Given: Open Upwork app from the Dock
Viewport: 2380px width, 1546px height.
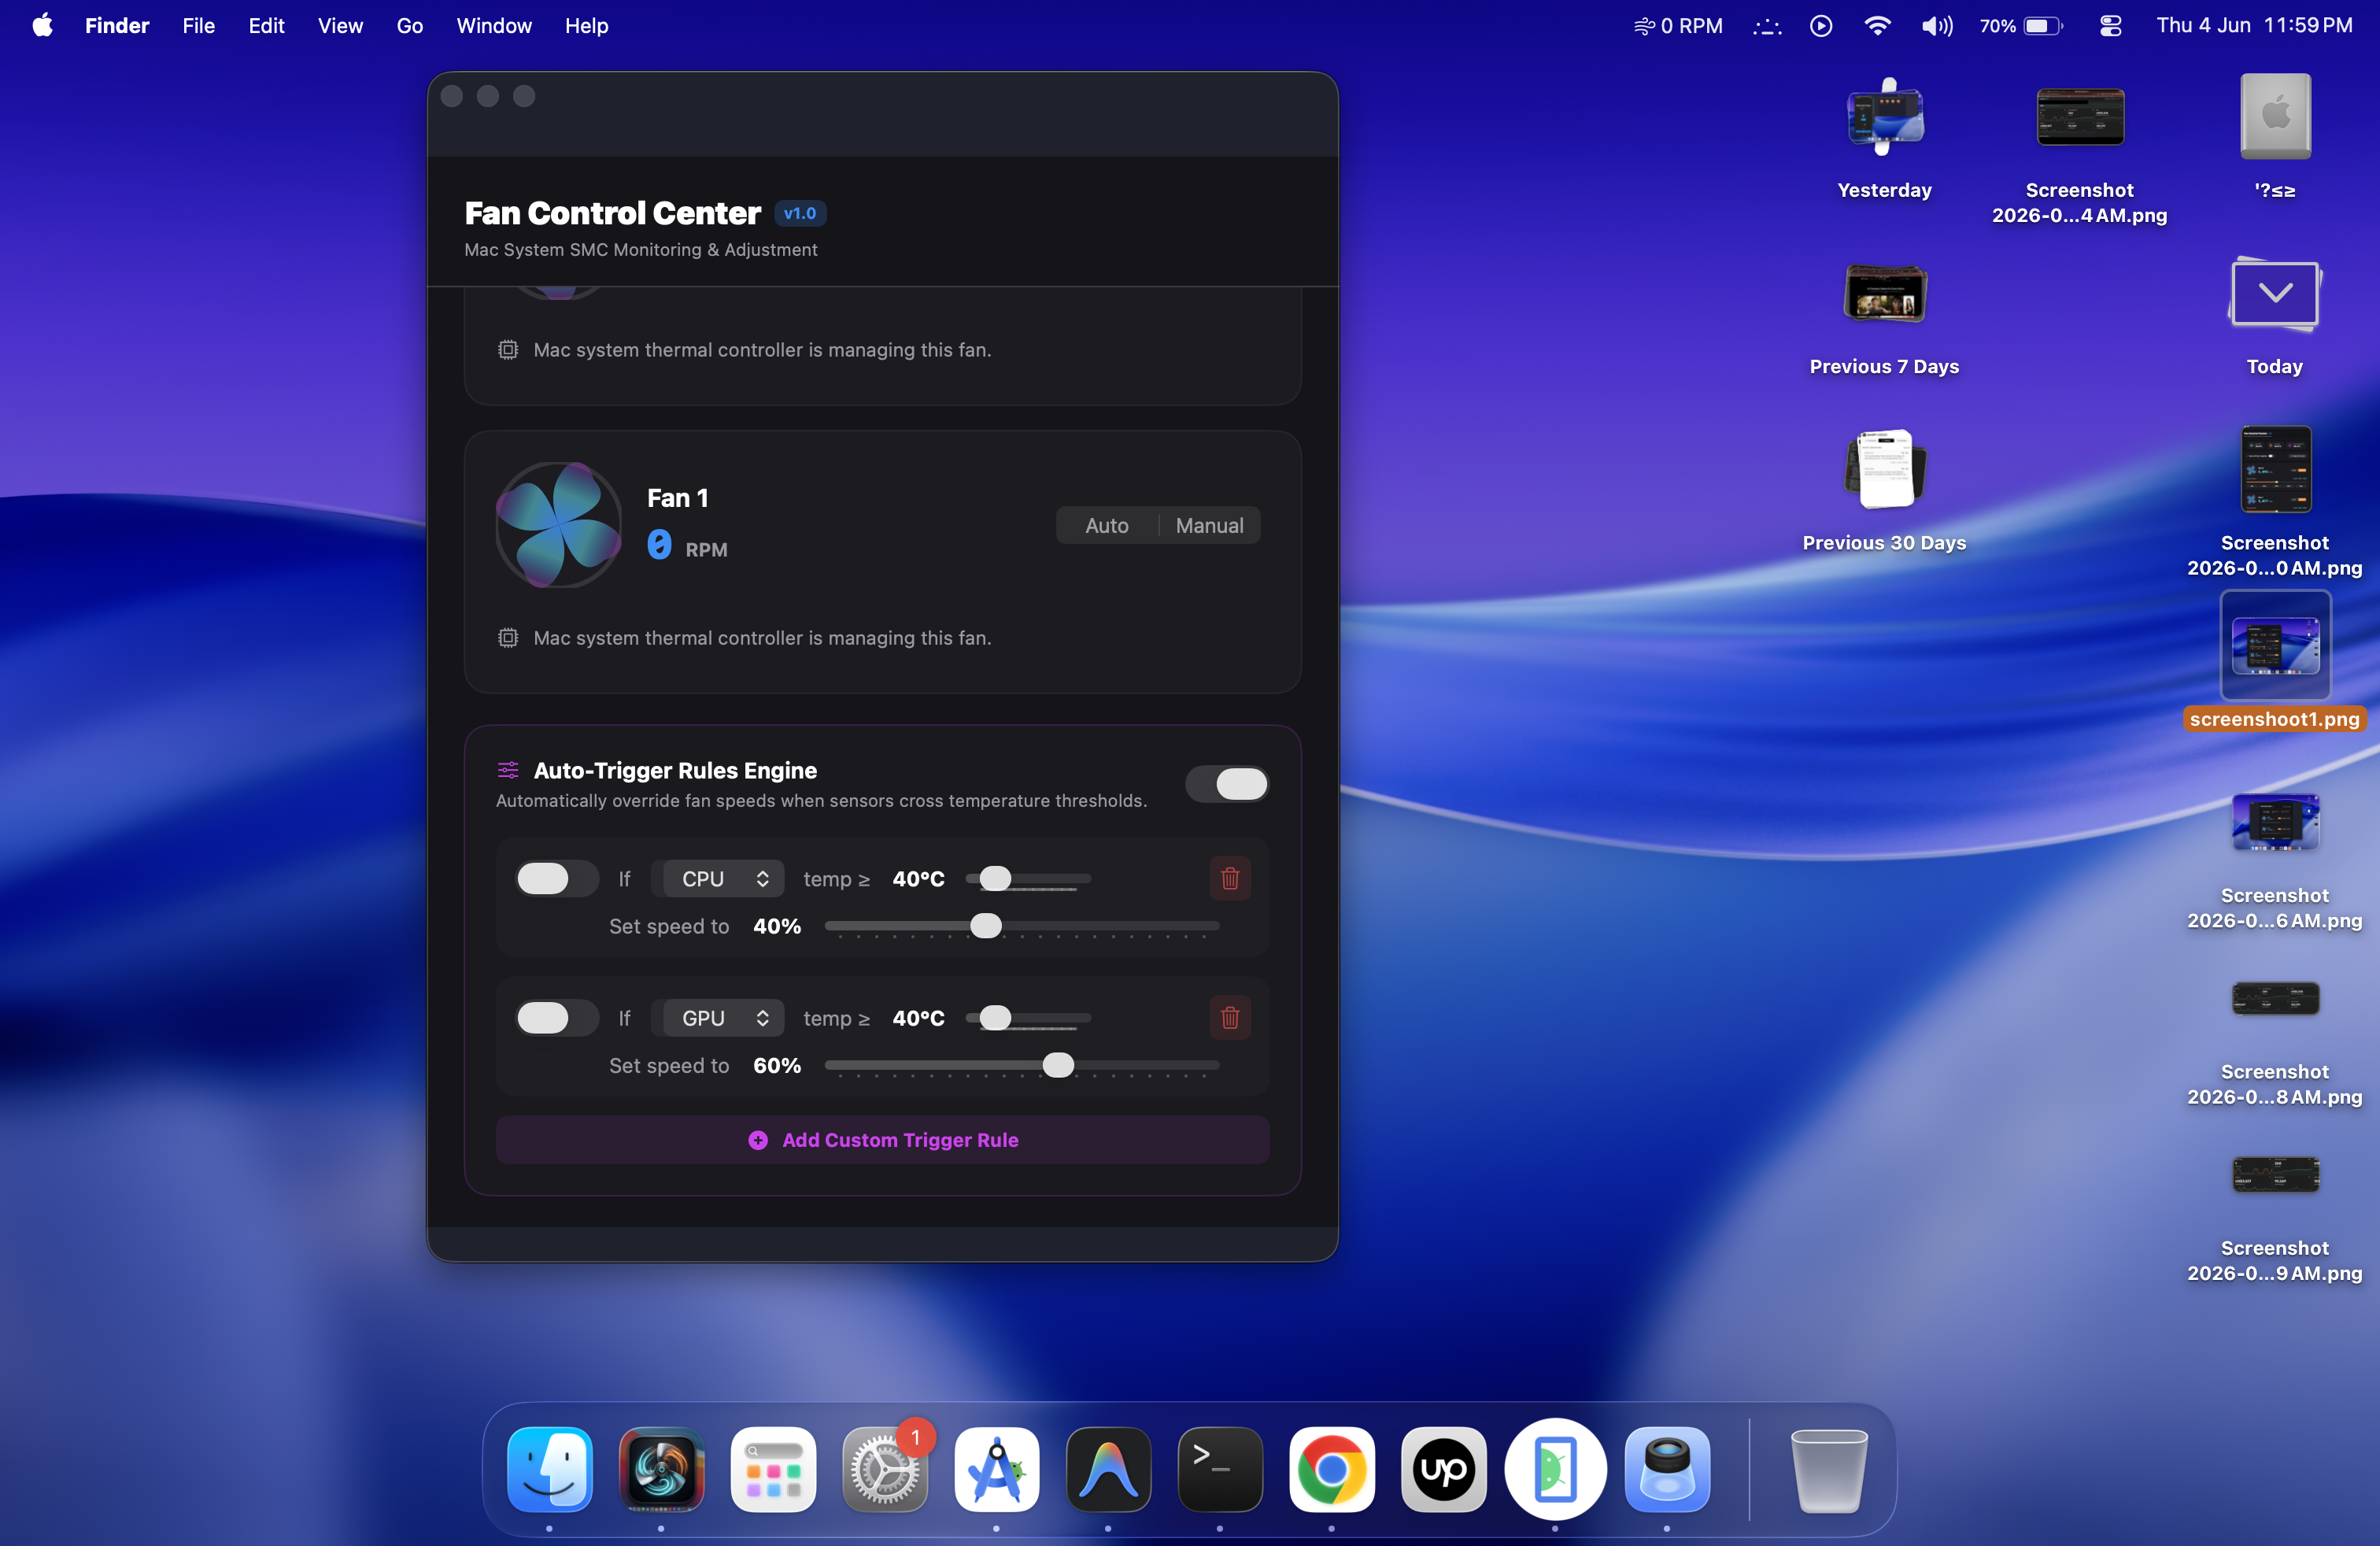Looking at the screenshot, I should click(1443, 1469).
